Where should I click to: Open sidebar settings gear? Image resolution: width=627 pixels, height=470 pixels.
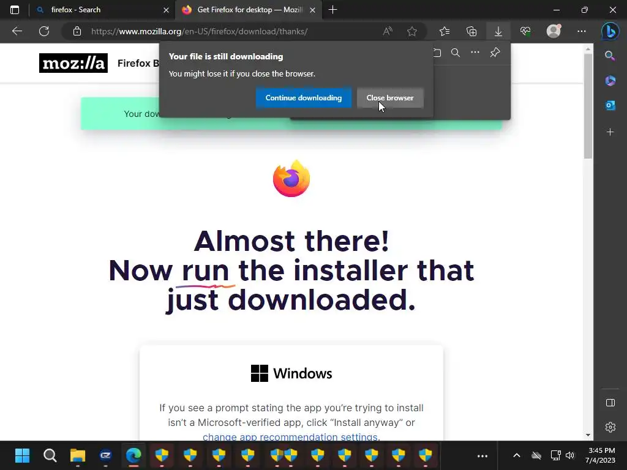(x=610, y=427)
